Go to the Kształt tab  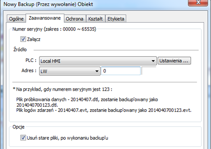95,19
